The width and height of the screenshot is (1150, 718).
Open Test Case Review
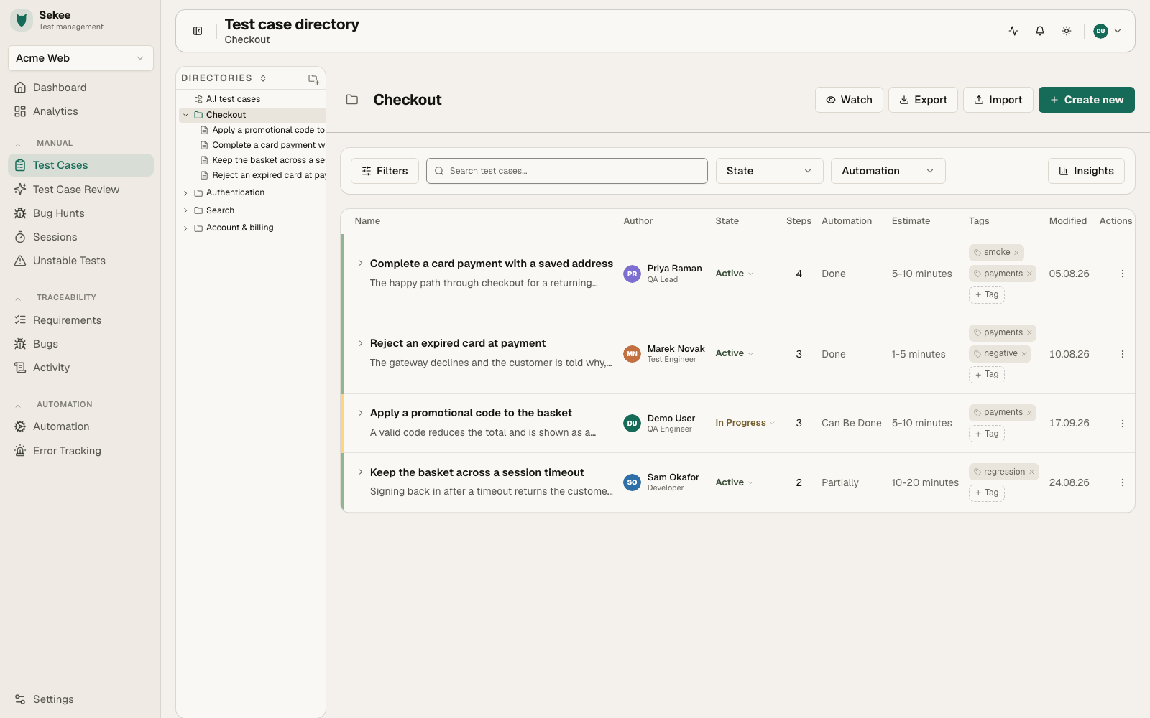pyautogui.click(x=80, y=190)
